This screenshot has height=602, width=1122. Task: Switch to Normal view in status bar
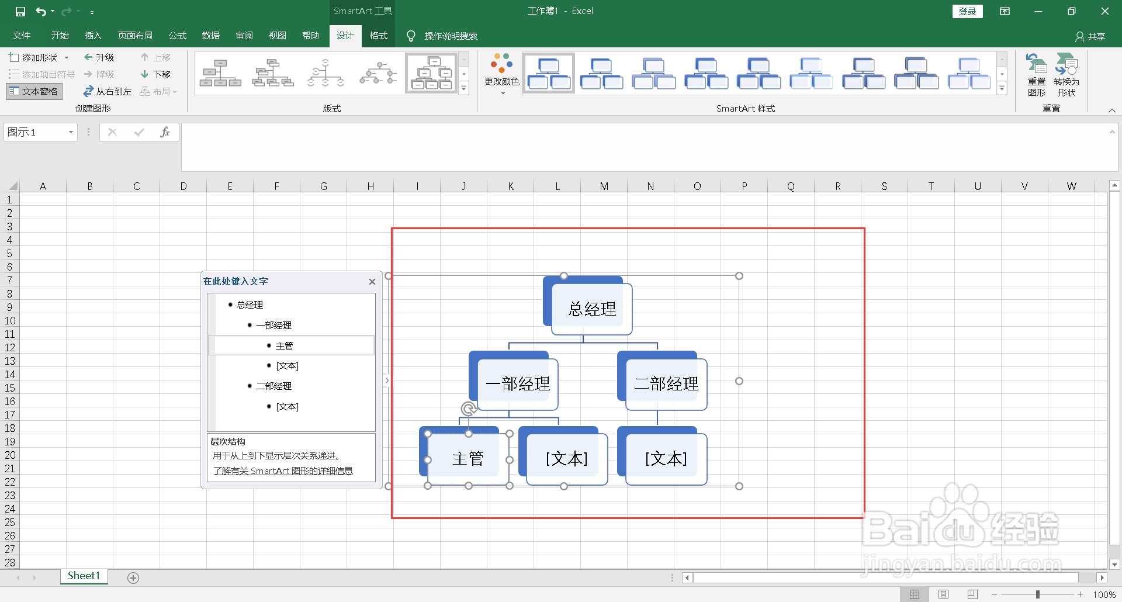(x=915, y=594)
